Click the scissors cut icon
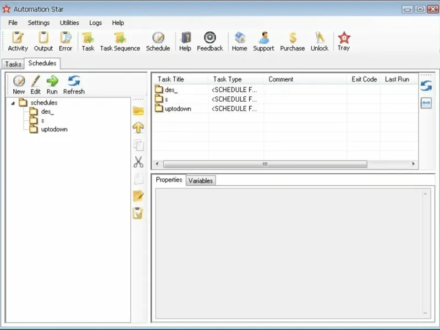The width and height of the screenshot is (440, 330). [x=139, y=162]
